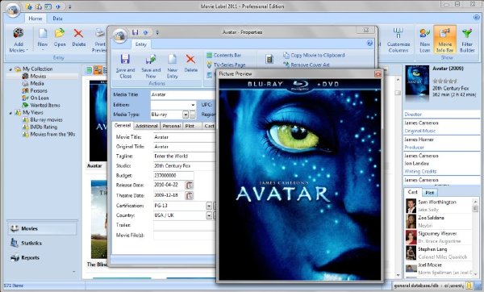Open help icon in main window ribbon
The height and width of the screenshot is (292, 484).
[x=477, y=18]
